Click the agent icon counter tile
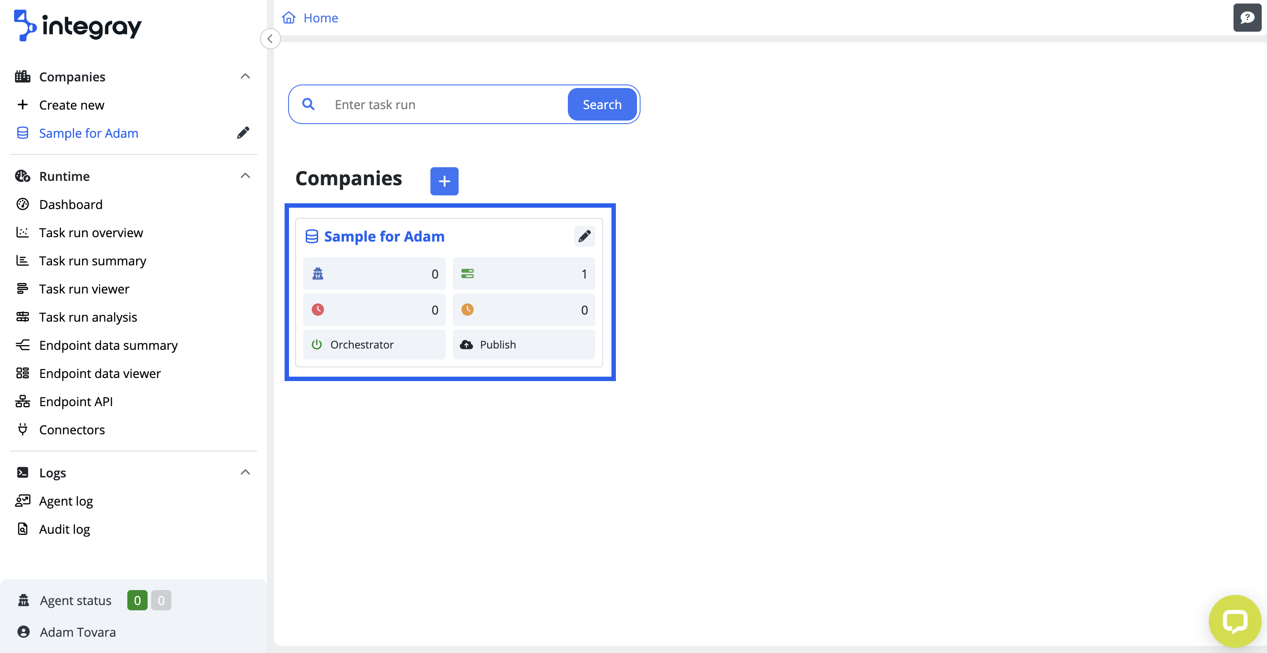The image size is (1267, 653). click(x=374, y=274)
